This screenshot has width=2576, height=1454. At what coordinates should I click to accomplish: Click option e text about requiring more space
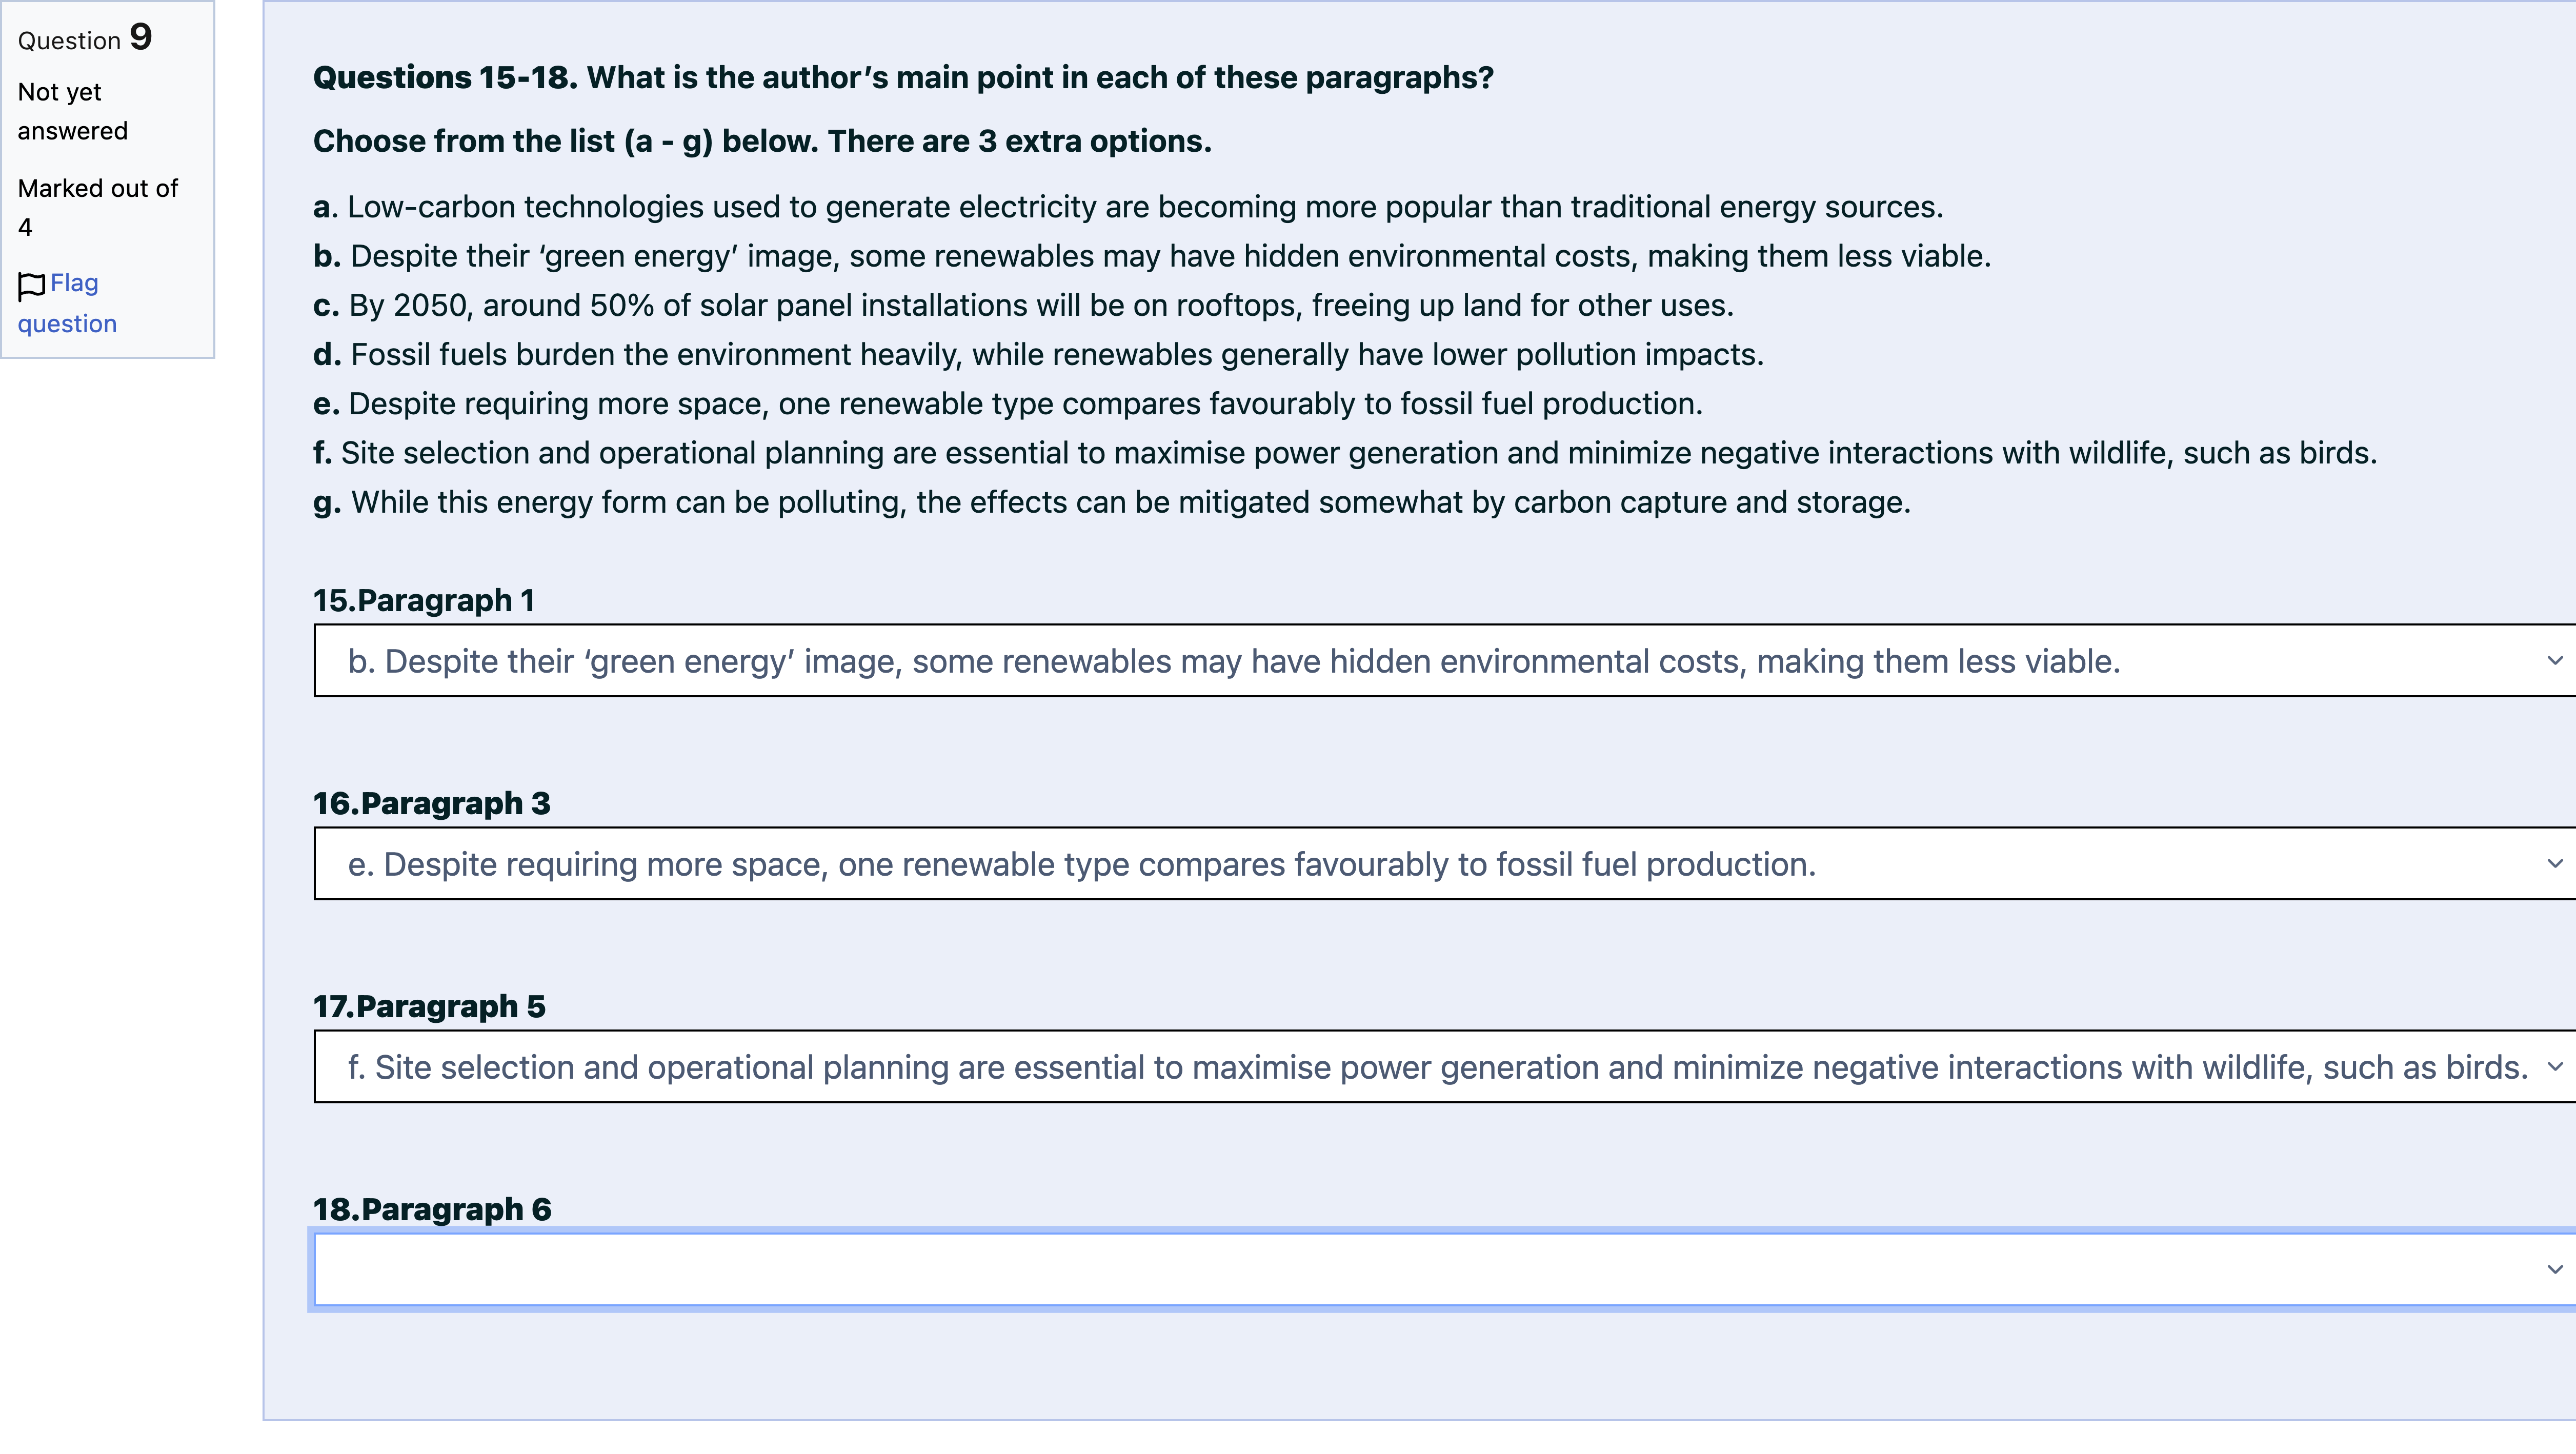[x=1008, y=403]
